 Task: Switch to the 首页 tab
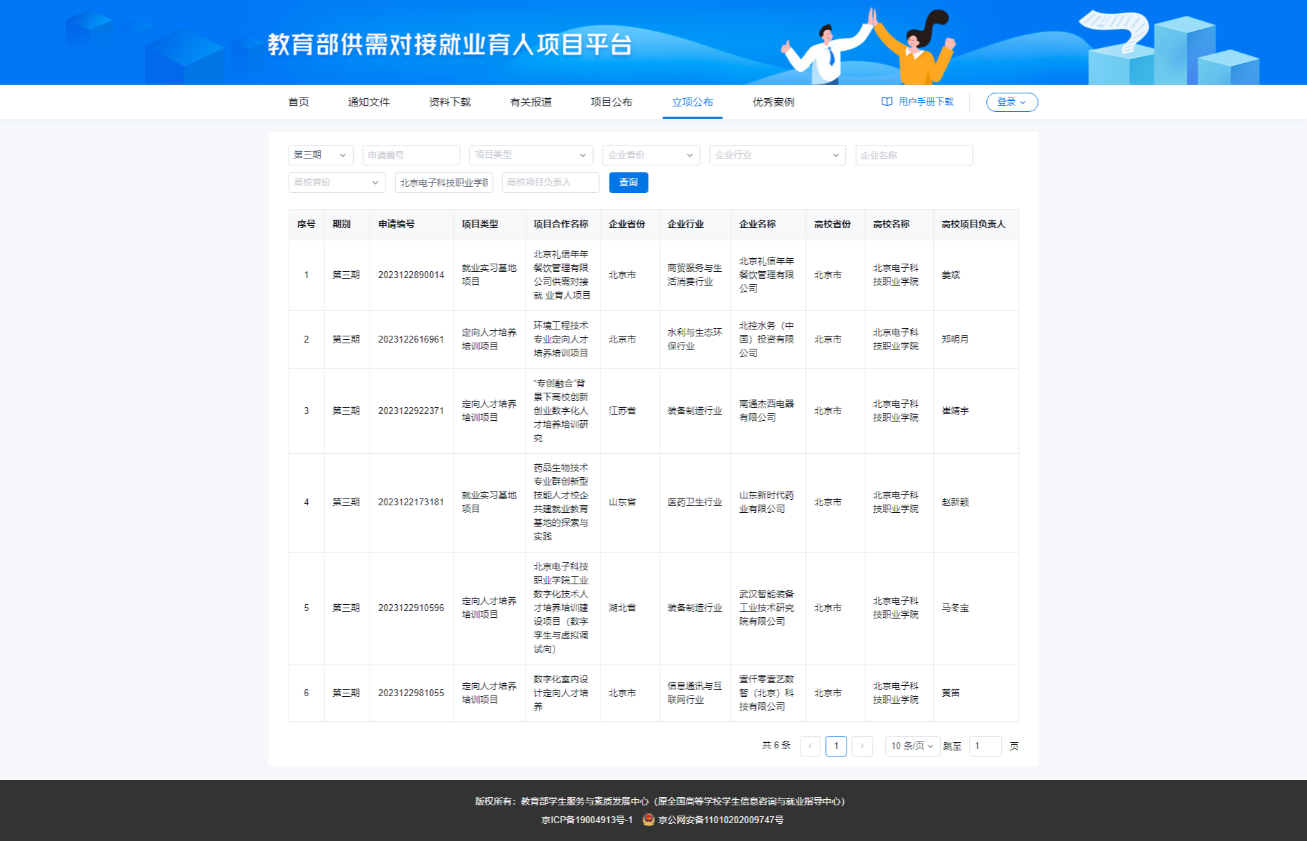pyautogui.click(x=298, y=102)
